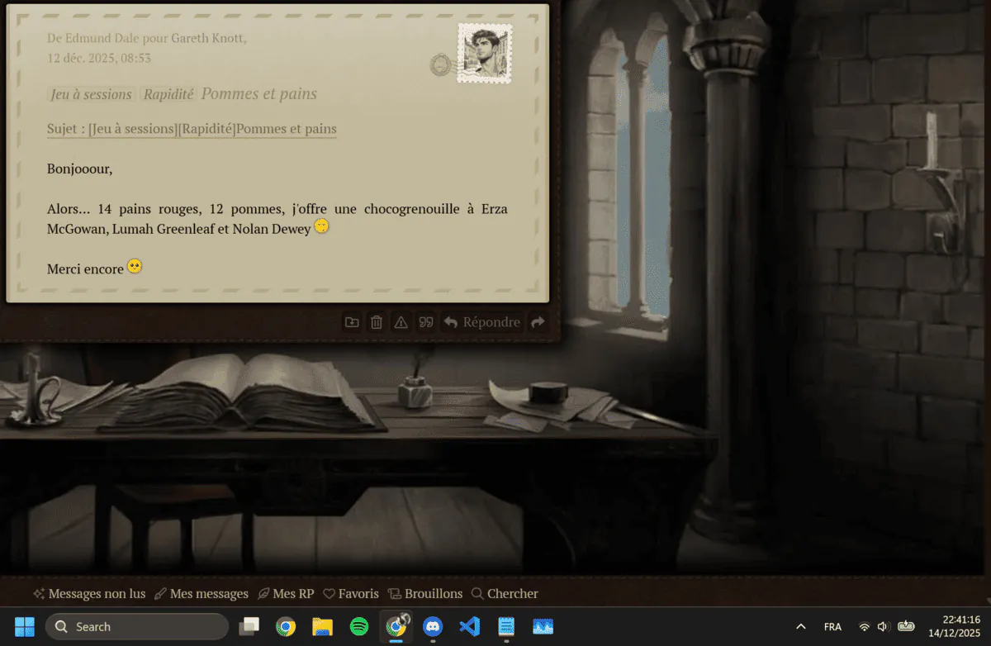Click the Pommes et pains title
991x646 pixels.
click(x=259, y=94)
